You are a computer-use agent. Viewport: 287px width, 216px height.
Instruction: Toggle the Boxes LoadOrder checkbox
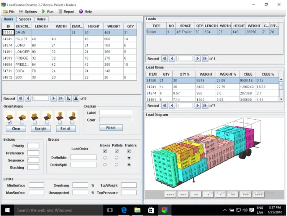tap(105, 151)
